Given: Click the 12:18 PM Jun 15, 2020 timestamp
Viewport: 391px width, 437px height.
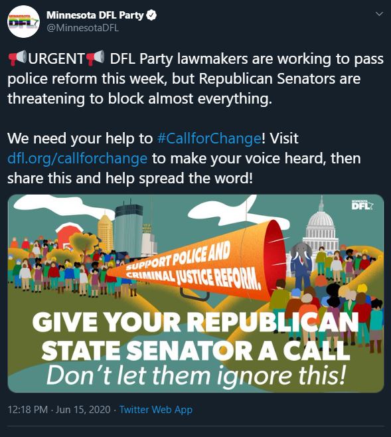Looking at the screenshot, I should (59, 409).
